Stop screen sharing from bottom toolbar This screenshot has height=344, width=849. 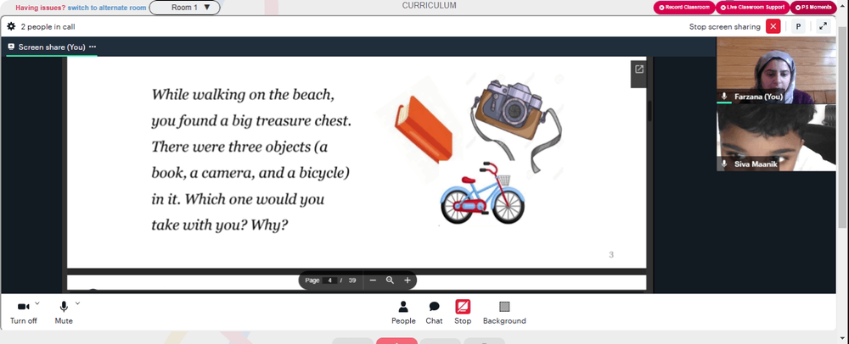[x=463, y=313]
